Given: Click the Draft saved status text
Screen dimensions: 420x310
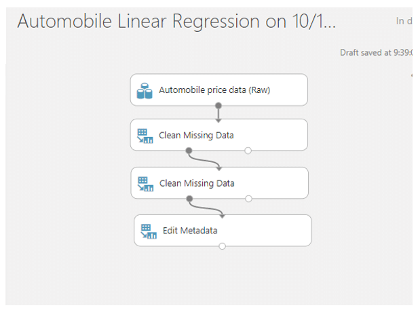Looking at the screenshot, I should point(376,52).
